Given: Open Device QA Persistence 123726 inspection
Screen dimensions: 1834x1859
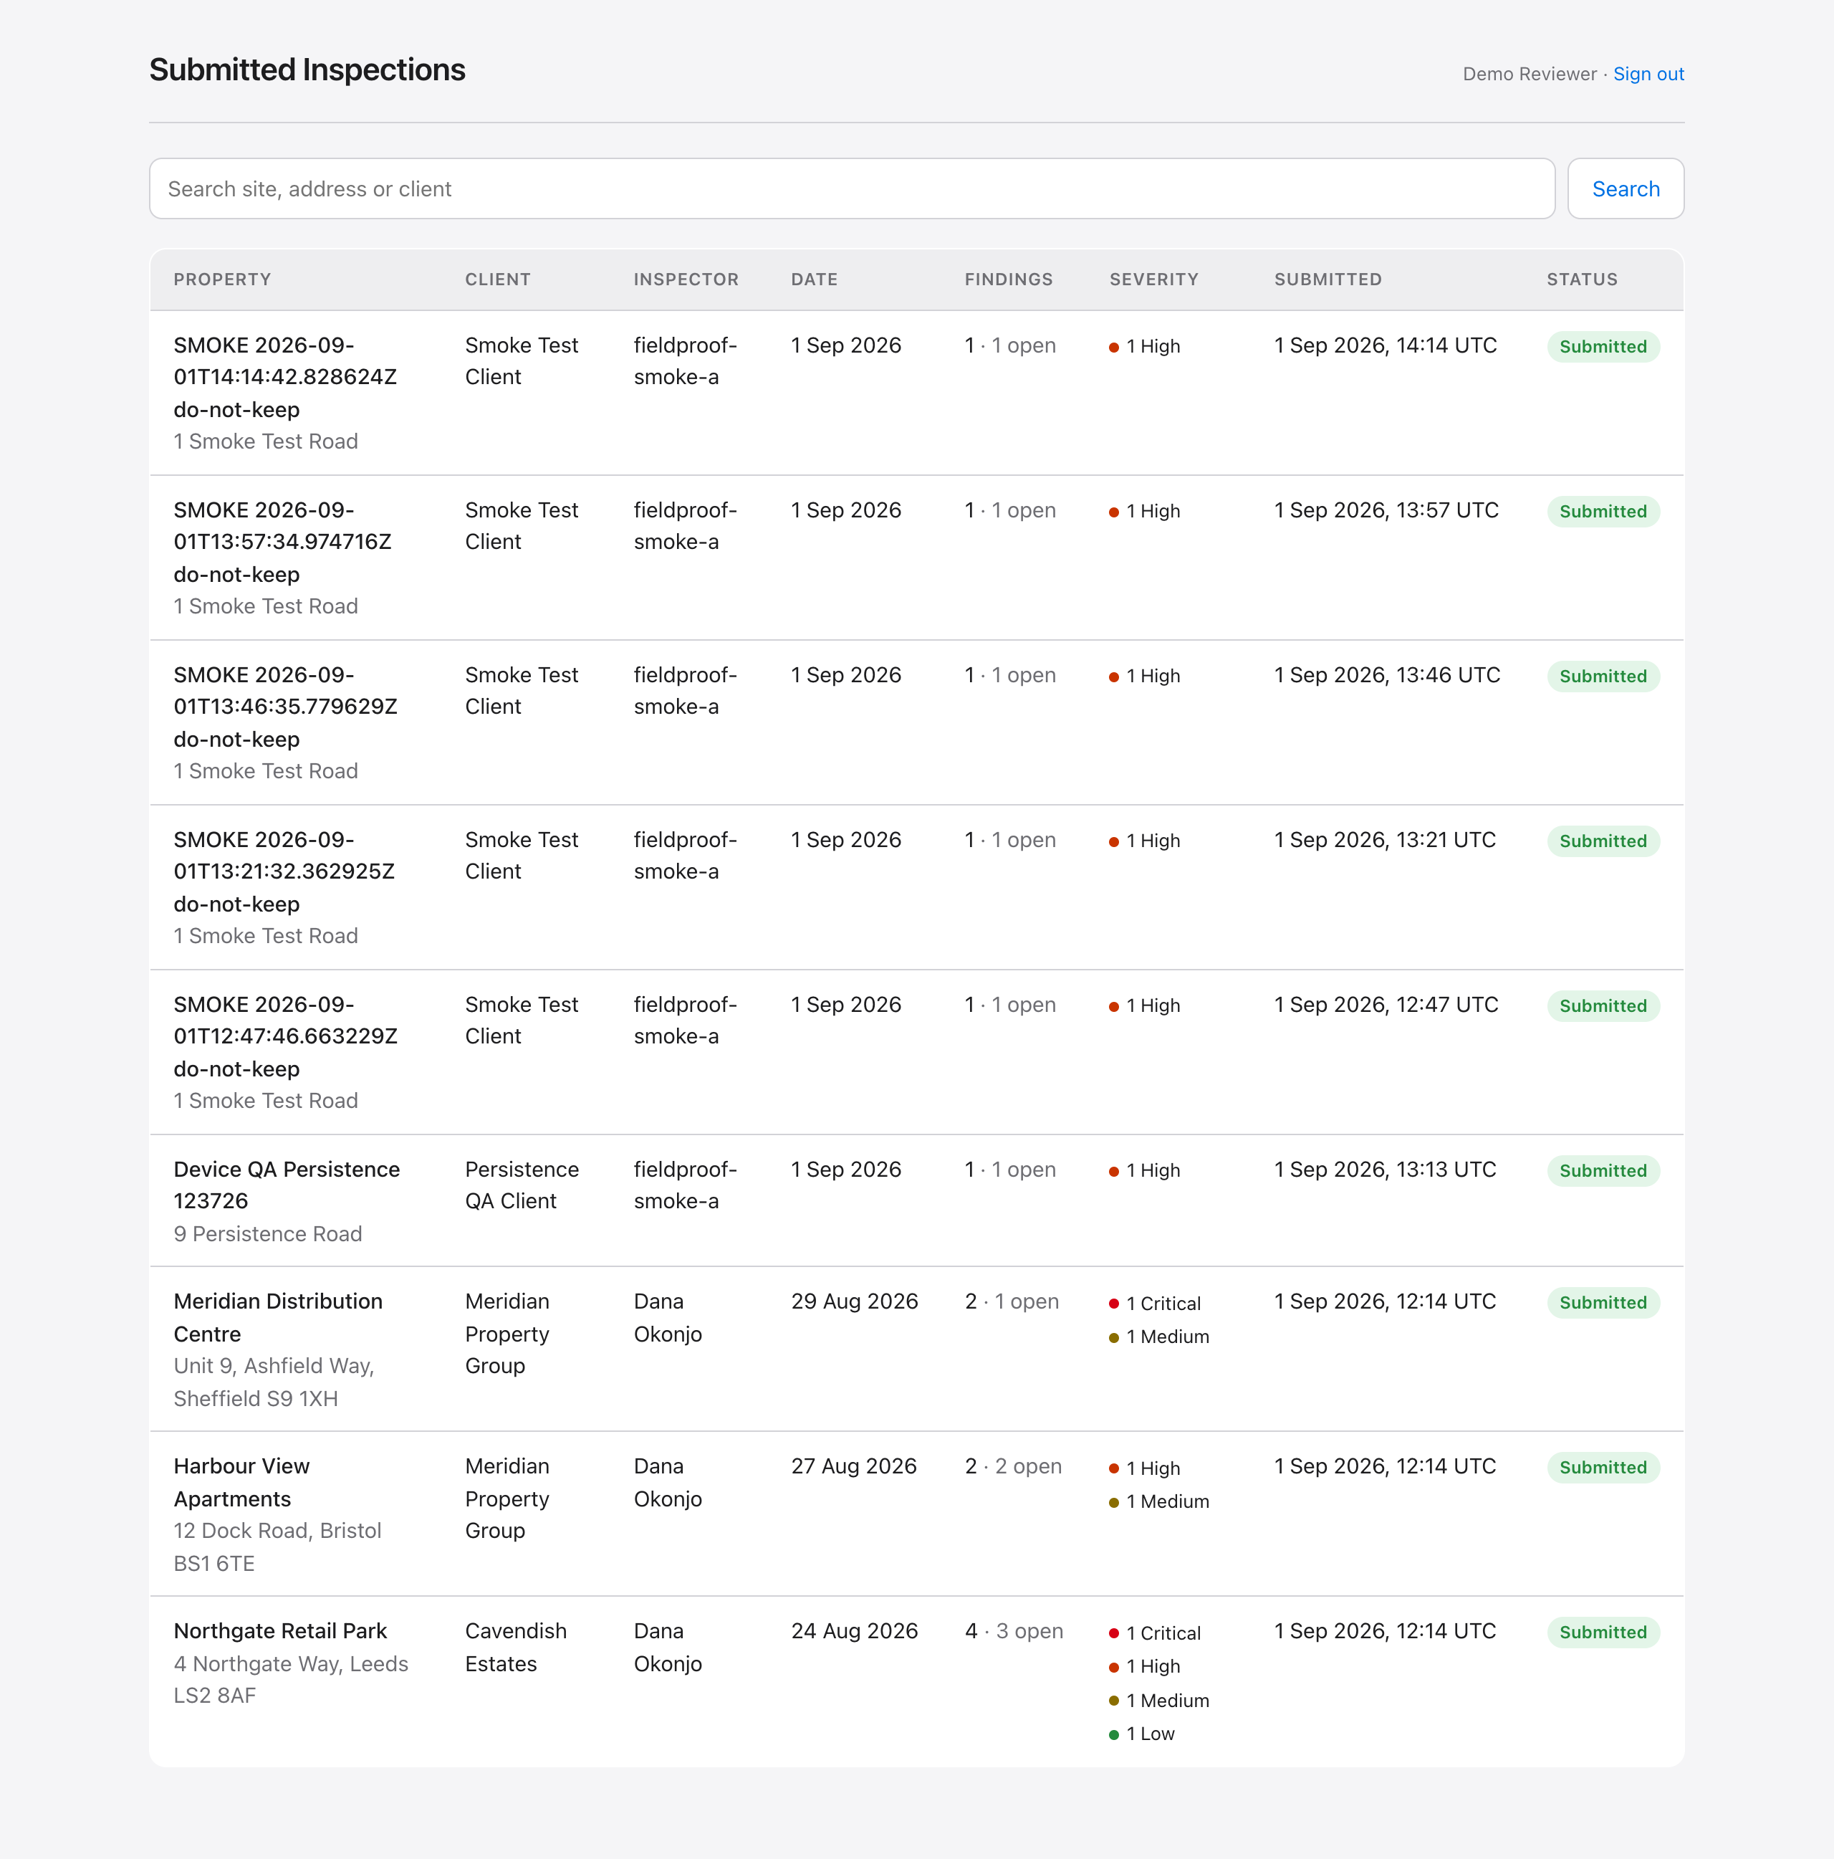Looking at the screenshot, I should [x=287, y=1185].
